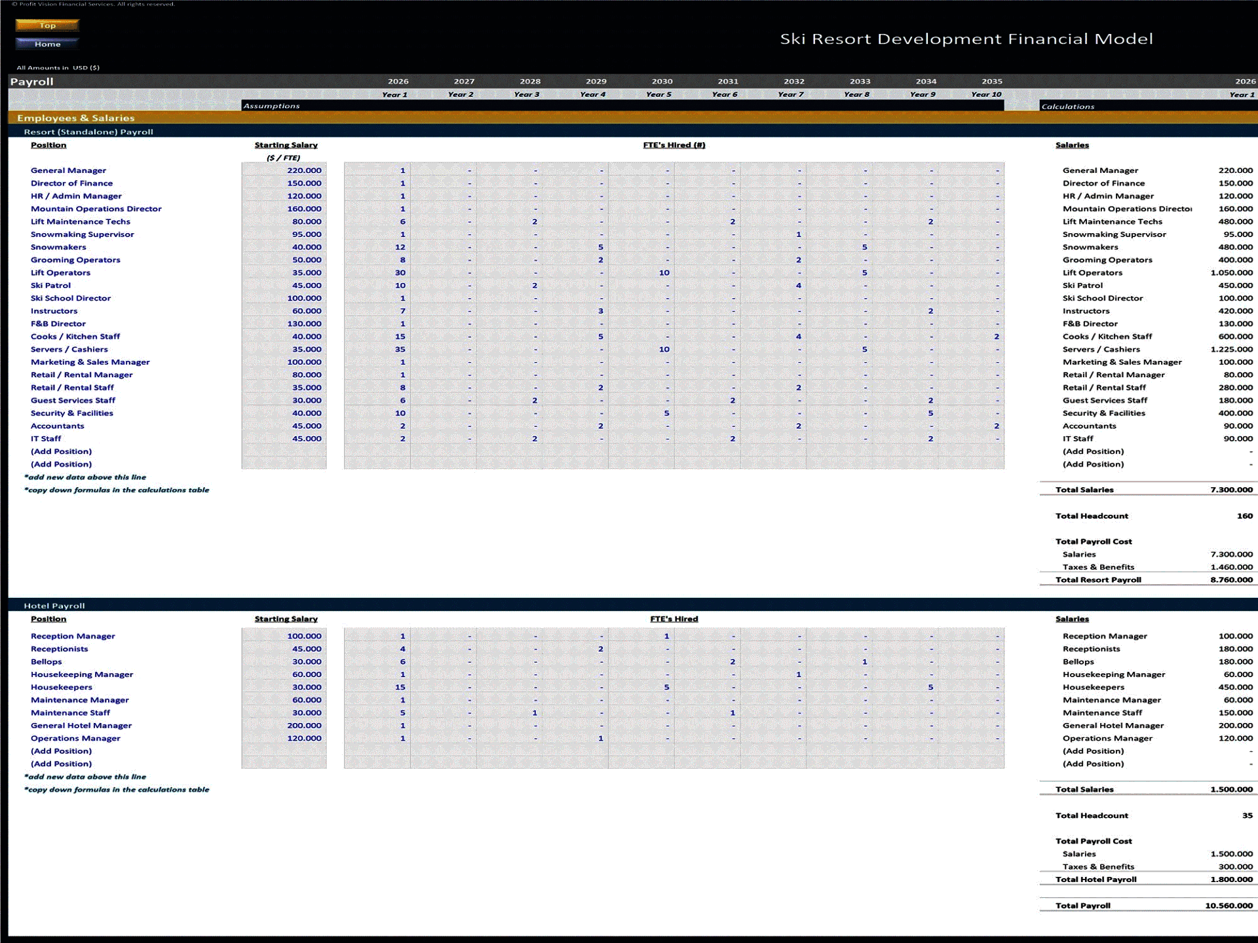Click the Snowmakers position label
The height and width of the screenshot is (943, 1258).
tap(58, 247)
